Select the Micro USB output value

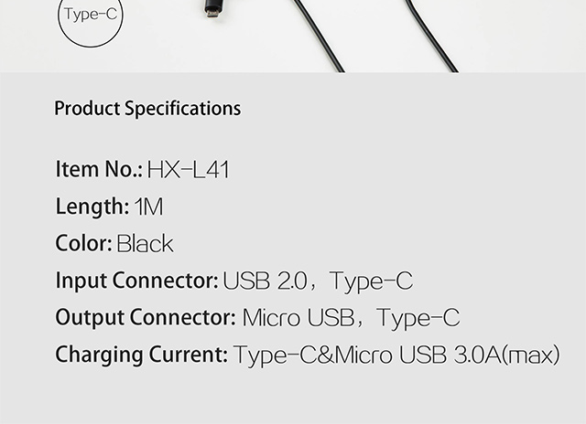pyautogui.click(x=298, y=318)
